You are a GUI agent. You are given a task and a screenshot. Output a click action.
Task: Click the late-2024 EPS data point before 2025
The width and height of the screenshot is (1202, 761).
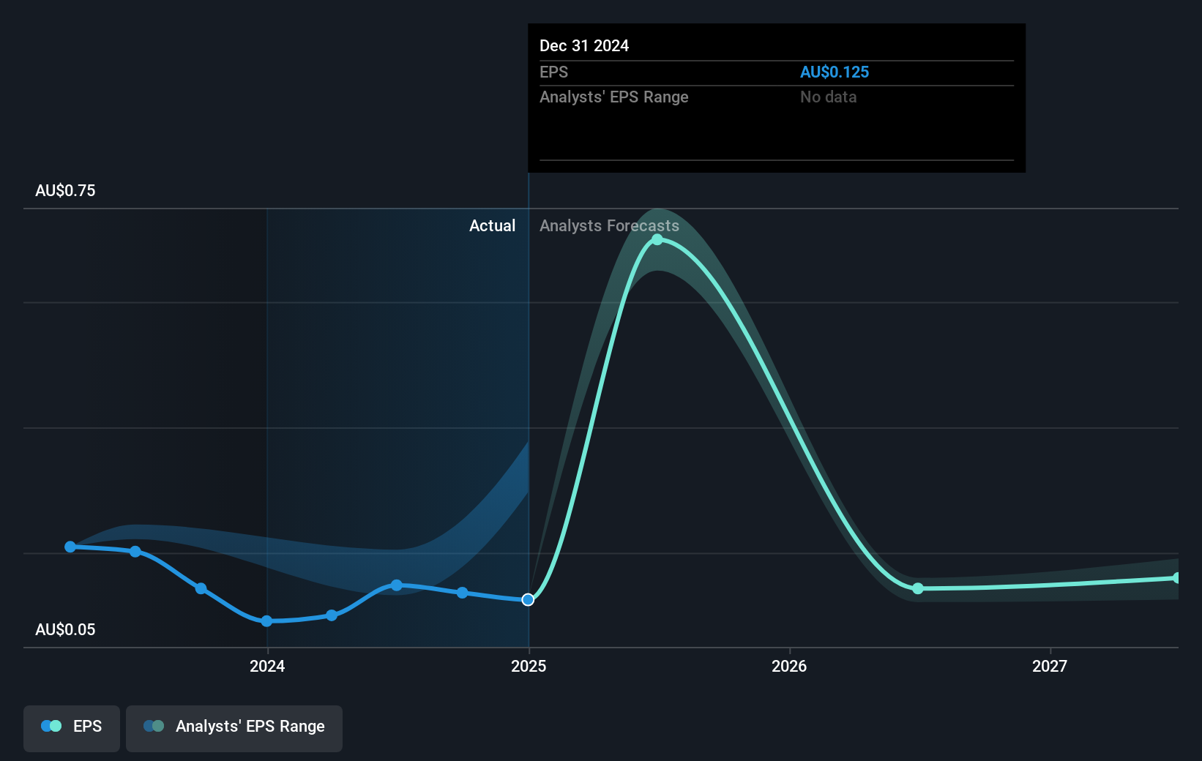tap(462, 593)
